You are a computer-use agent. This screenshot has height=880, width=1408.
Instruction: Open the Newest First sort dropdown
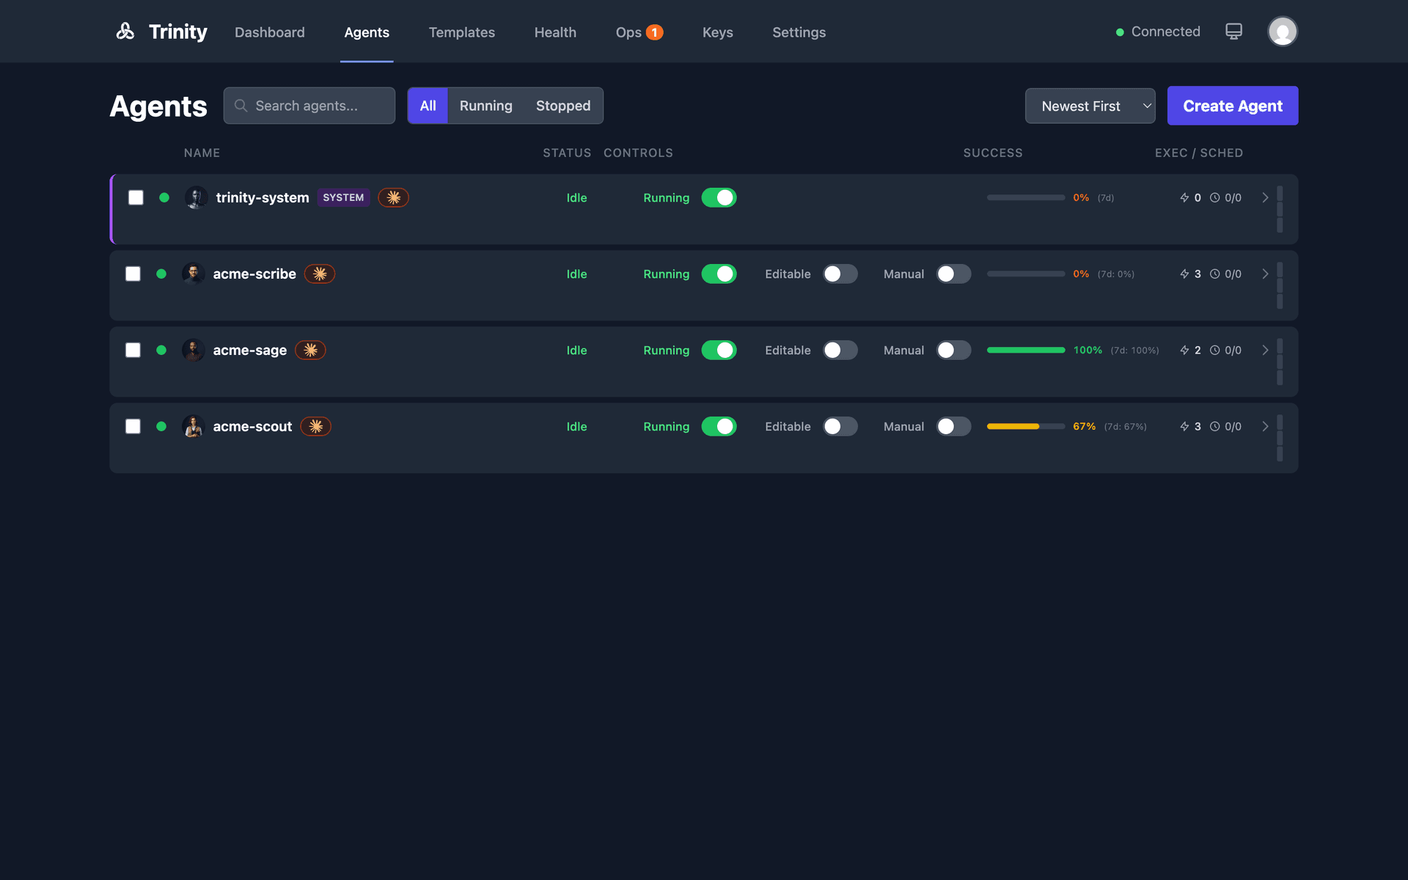pos(1090,106)
